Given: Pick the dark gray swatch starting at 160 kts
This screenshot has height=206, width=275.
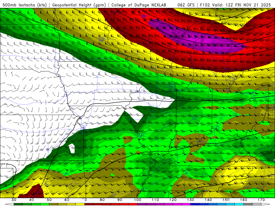Looking at the screenshot, I should point(248,204).
